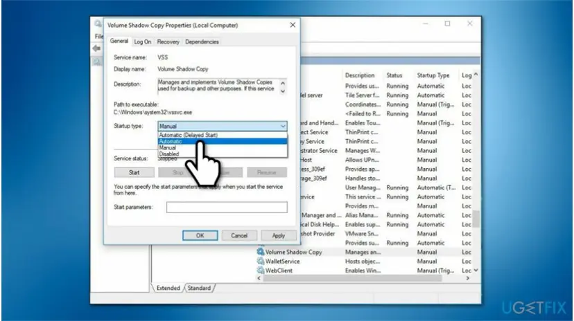Choose Automatic (Delayed Start) option

223,135
